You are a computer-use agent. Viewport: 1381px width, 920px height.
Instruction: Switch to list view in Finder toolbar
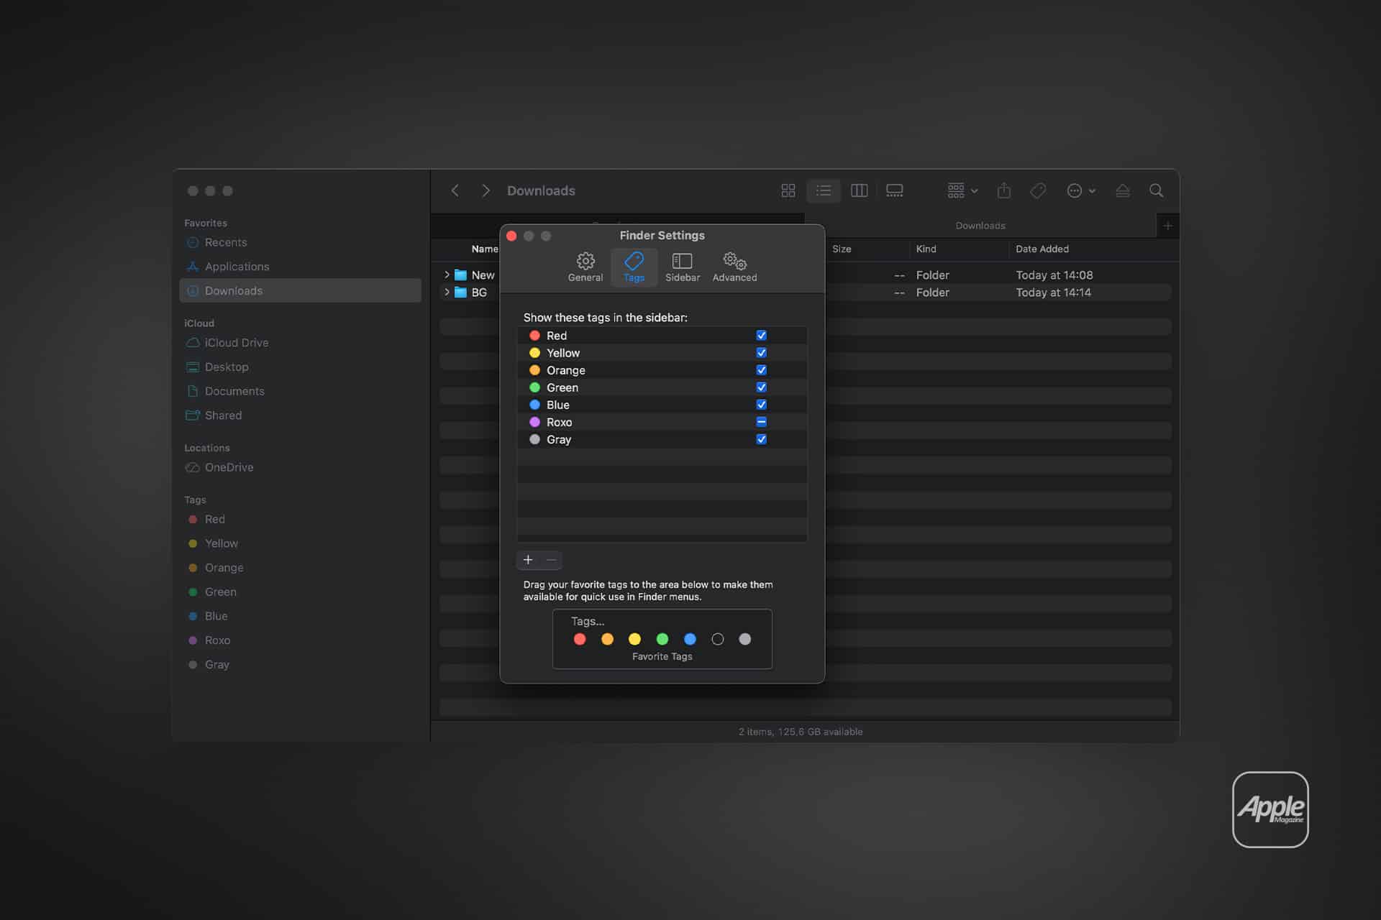point(824,190)
